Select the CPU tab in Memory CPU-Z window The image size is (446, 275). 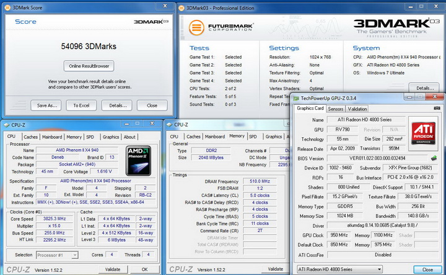coord(174,137)
